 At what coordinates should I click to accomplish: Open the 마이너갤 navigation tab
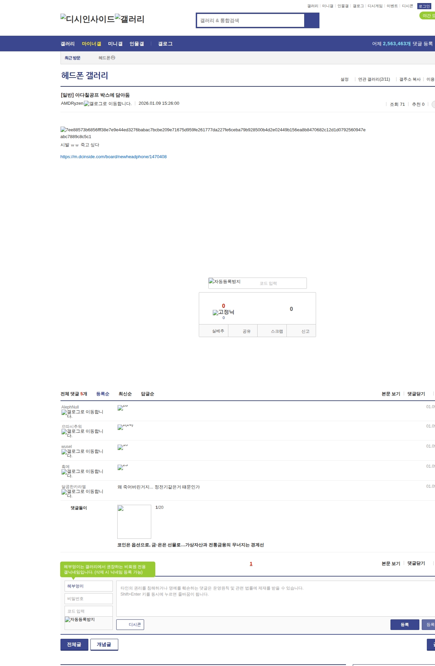click(x=91, y=44)
